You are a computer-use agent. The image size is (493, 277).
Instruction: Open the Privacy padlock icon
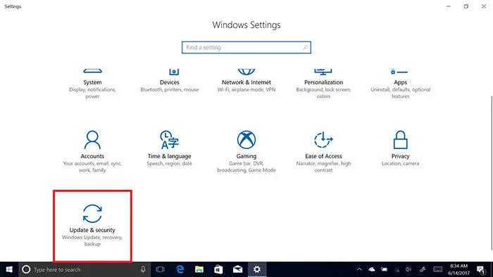[400, 140]
